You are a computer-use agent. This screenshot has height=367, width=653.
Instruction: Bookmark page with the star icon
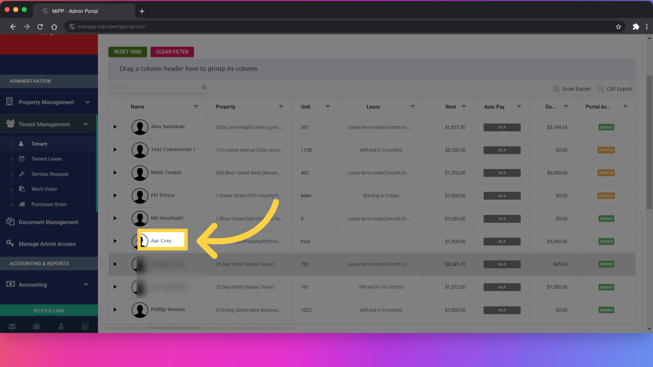pos(618,27)
